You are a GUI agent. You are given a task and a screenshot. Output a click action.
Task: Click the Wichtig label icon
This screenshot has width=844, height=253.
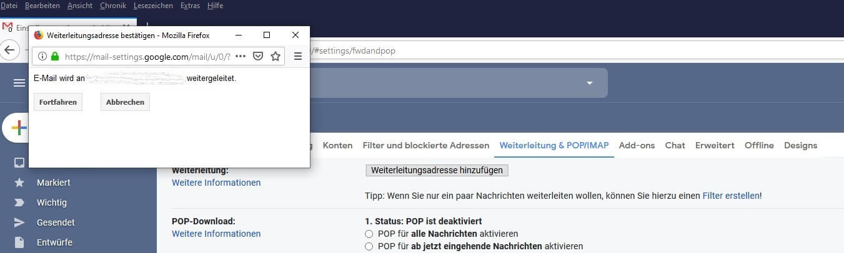click(x=19, y=203)
